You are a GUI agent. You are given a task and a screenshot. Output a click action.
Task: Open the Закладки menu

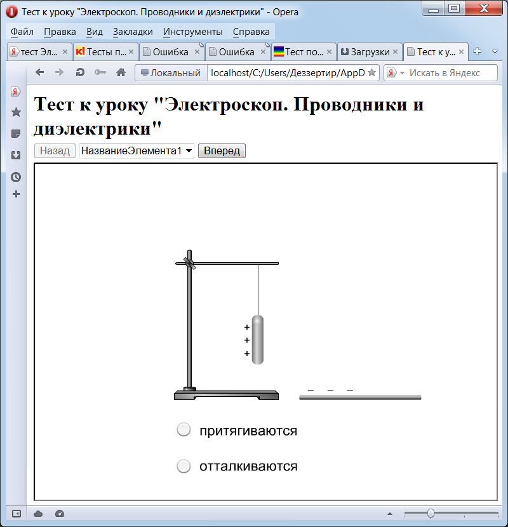(133, 32)
